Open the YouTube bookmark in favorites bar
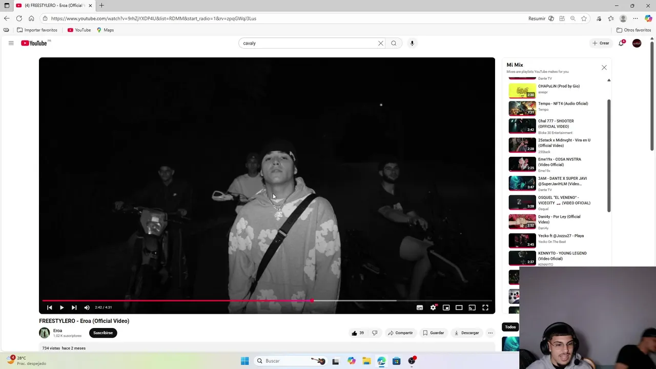Screen dimensions: 656x369 tap(79, 30)
